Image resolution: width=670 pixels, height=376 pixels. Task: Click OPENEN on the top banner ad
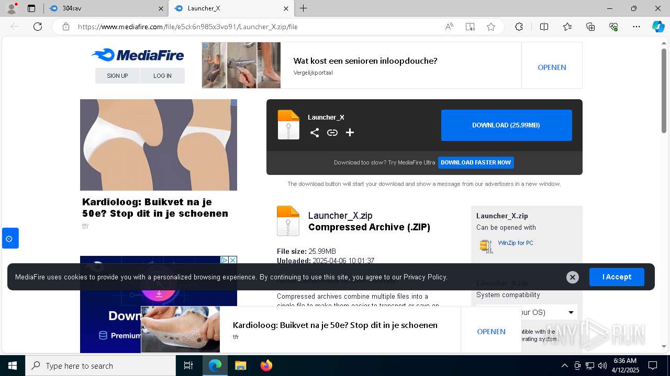point(552,67)
